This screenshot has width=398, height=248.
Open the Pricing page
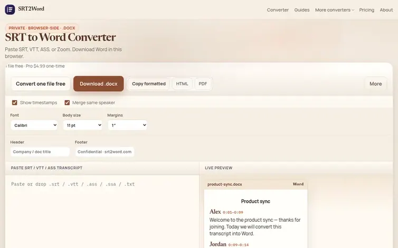pos(366,10)
